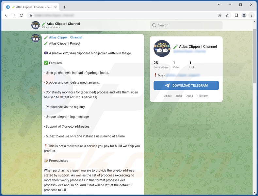258x196 pixels.
Task: Open the 1 Link counter
Action: pos(192,65)
